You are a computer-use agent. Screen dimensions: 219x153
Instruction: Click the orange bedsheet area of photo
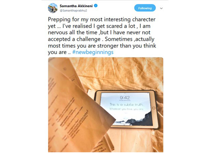pyautogui.click(x=119, y=74)
